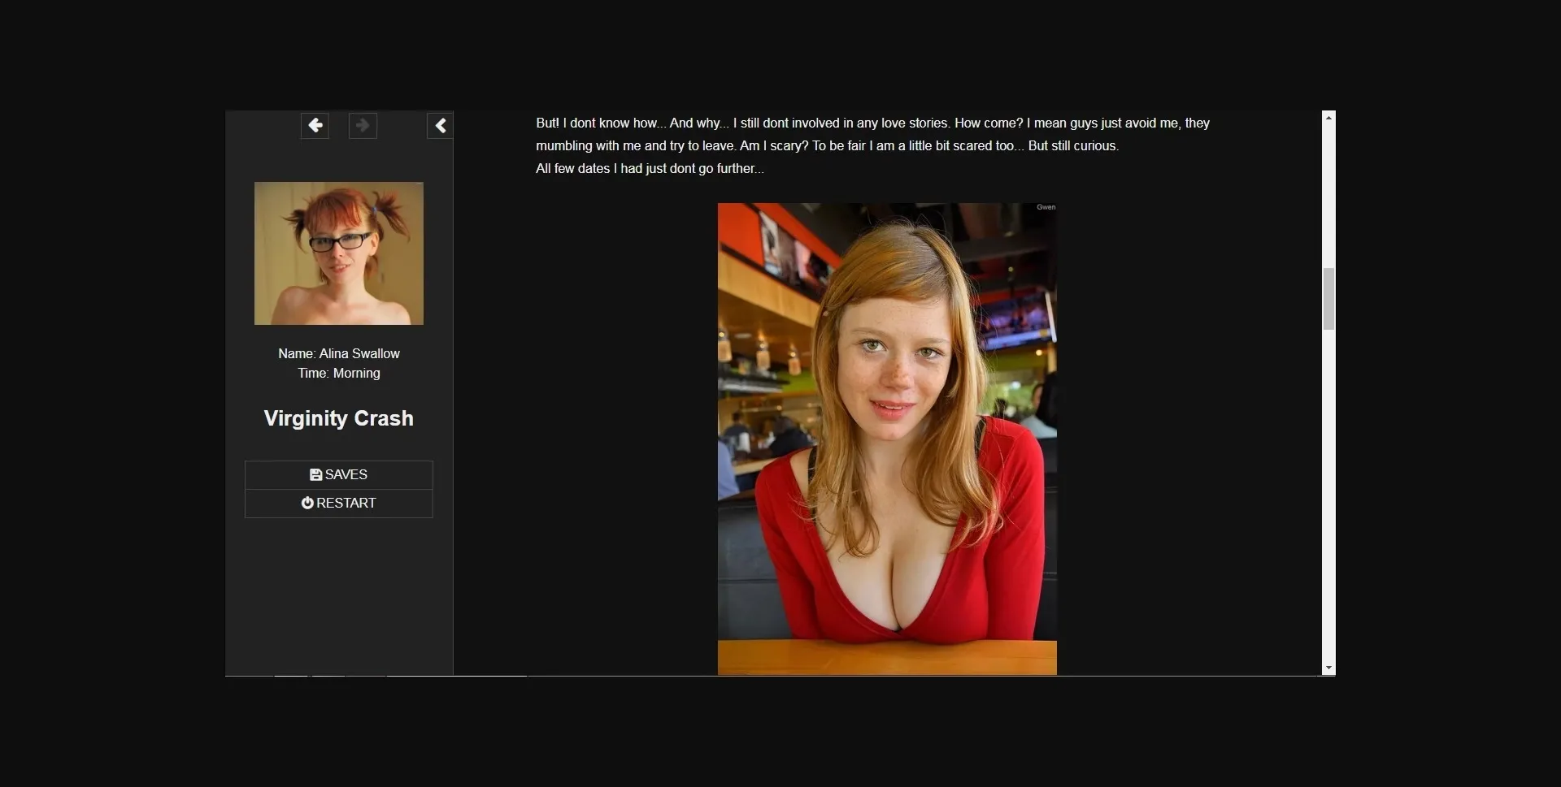Click the floppy disk icon on SAVES
The image size is (1561, 787).
tap(315, 475)
